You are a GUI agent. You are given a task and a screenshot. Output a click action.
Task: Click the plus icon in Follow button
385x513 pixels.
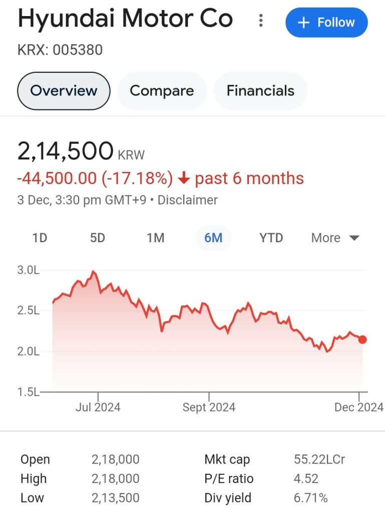click(303, 23)
